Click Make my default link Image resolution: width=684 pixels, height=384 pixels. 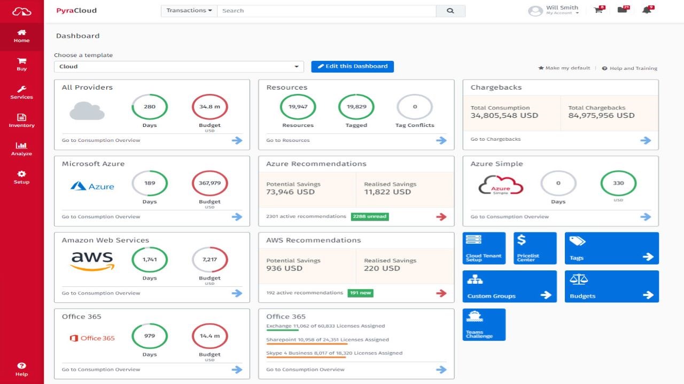(x=564, y=68)
